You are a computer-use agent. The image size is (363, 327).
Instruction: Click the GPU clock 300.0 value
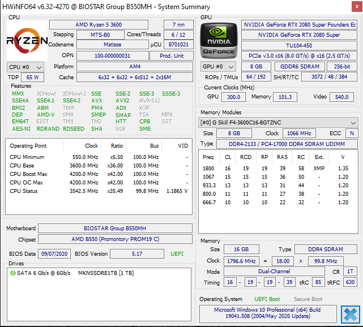tap(233, 97)
